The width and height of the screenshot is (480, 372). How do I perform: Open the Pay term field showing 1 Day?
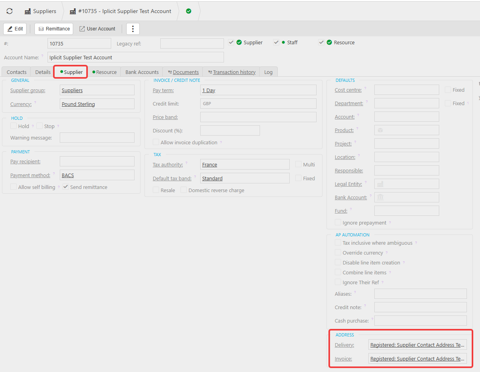click(258, 90)
